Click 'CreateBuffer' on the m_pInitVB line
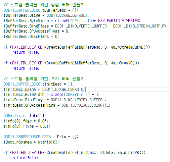Viewport: 170px width, 162px height. click(x=59, y=153)
